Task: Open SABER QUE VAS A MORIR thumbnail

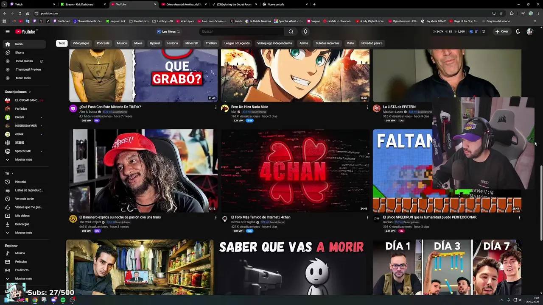Action: pyautogui.click(x=291, y=267)
